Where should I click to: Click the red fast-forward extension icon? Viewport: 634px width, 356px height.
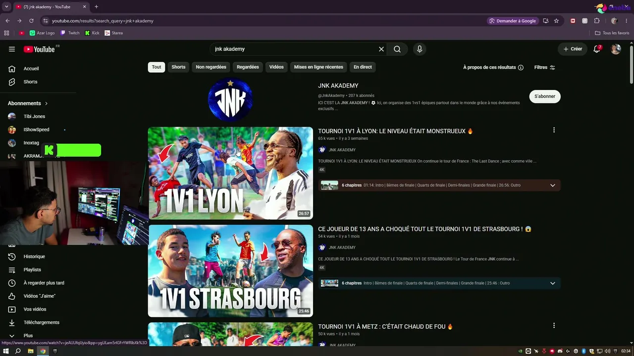(573, 21)
